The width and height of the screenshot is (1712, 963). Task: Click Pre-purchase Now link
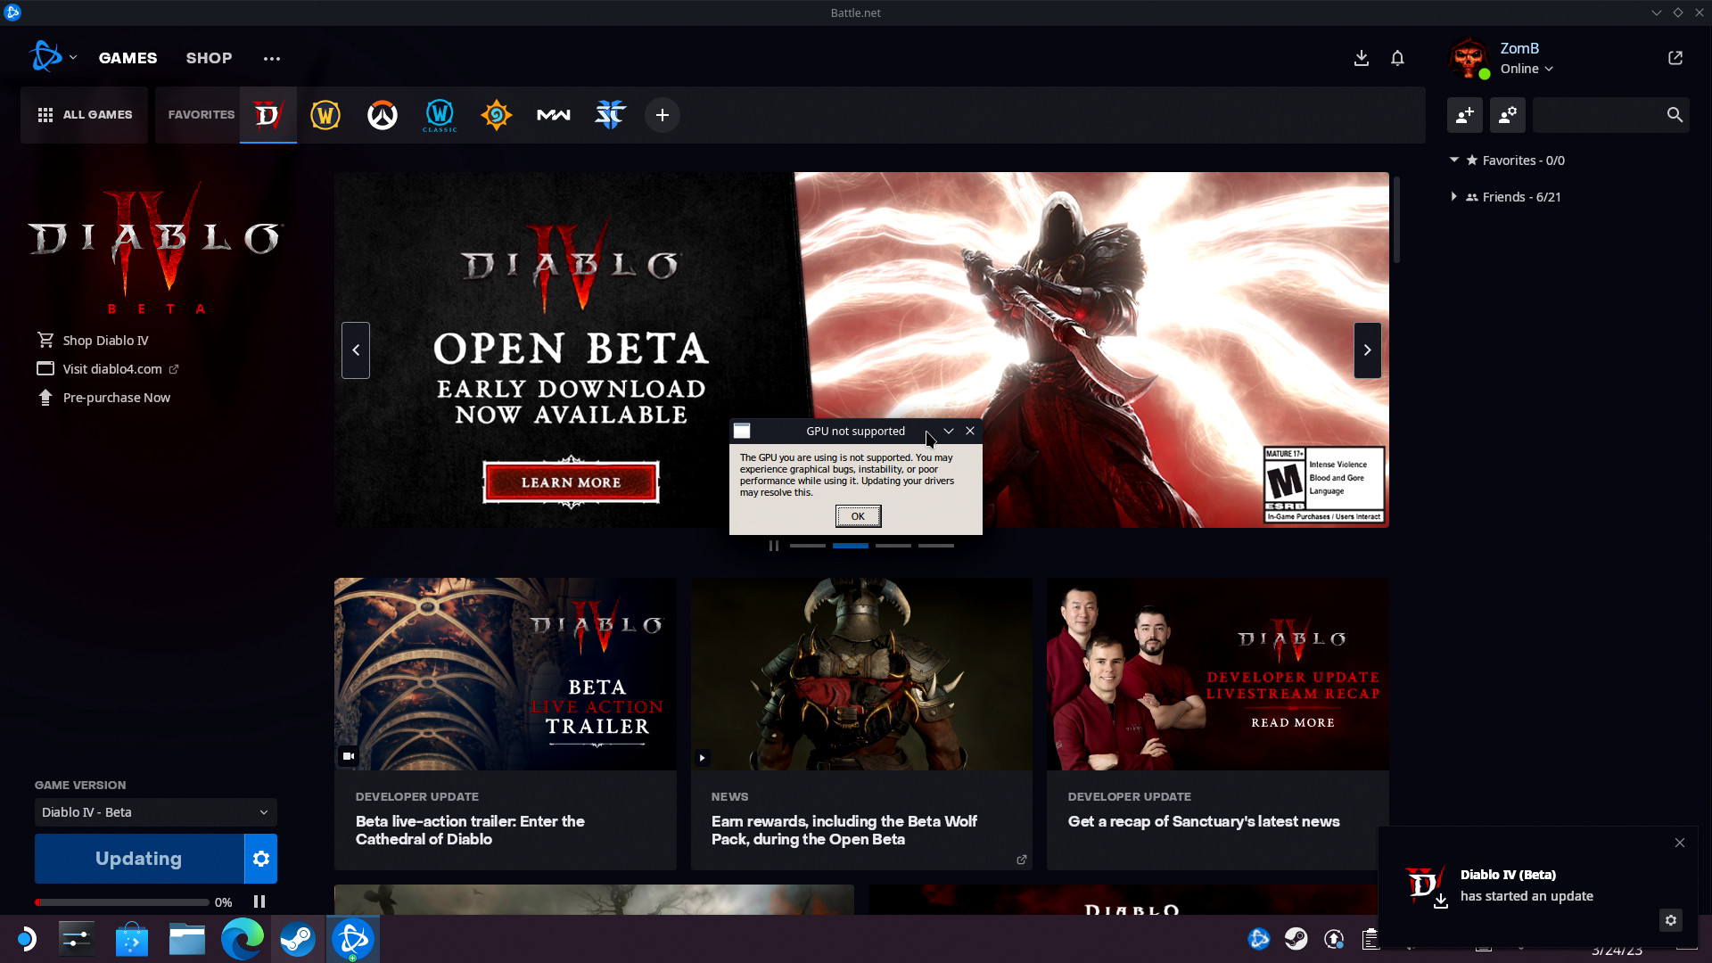[x=116, y=398]
